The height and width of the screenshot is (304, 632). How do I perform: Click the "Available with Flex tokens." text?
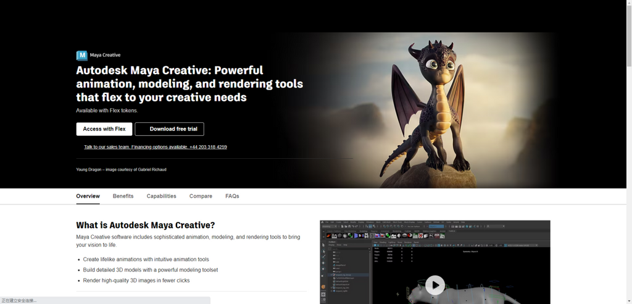(x=107, y=110)
